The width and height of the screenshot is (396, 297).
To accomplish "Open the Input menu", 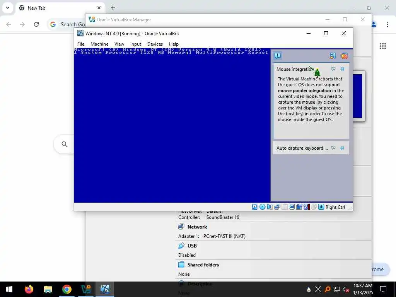I will point(136,44).
